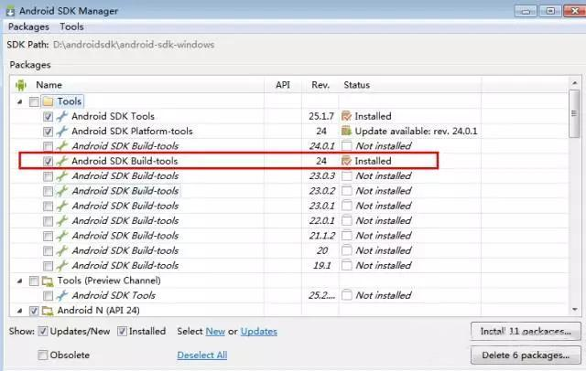Click the Not installed status icon for Build-tools 21.1.2

347,236
